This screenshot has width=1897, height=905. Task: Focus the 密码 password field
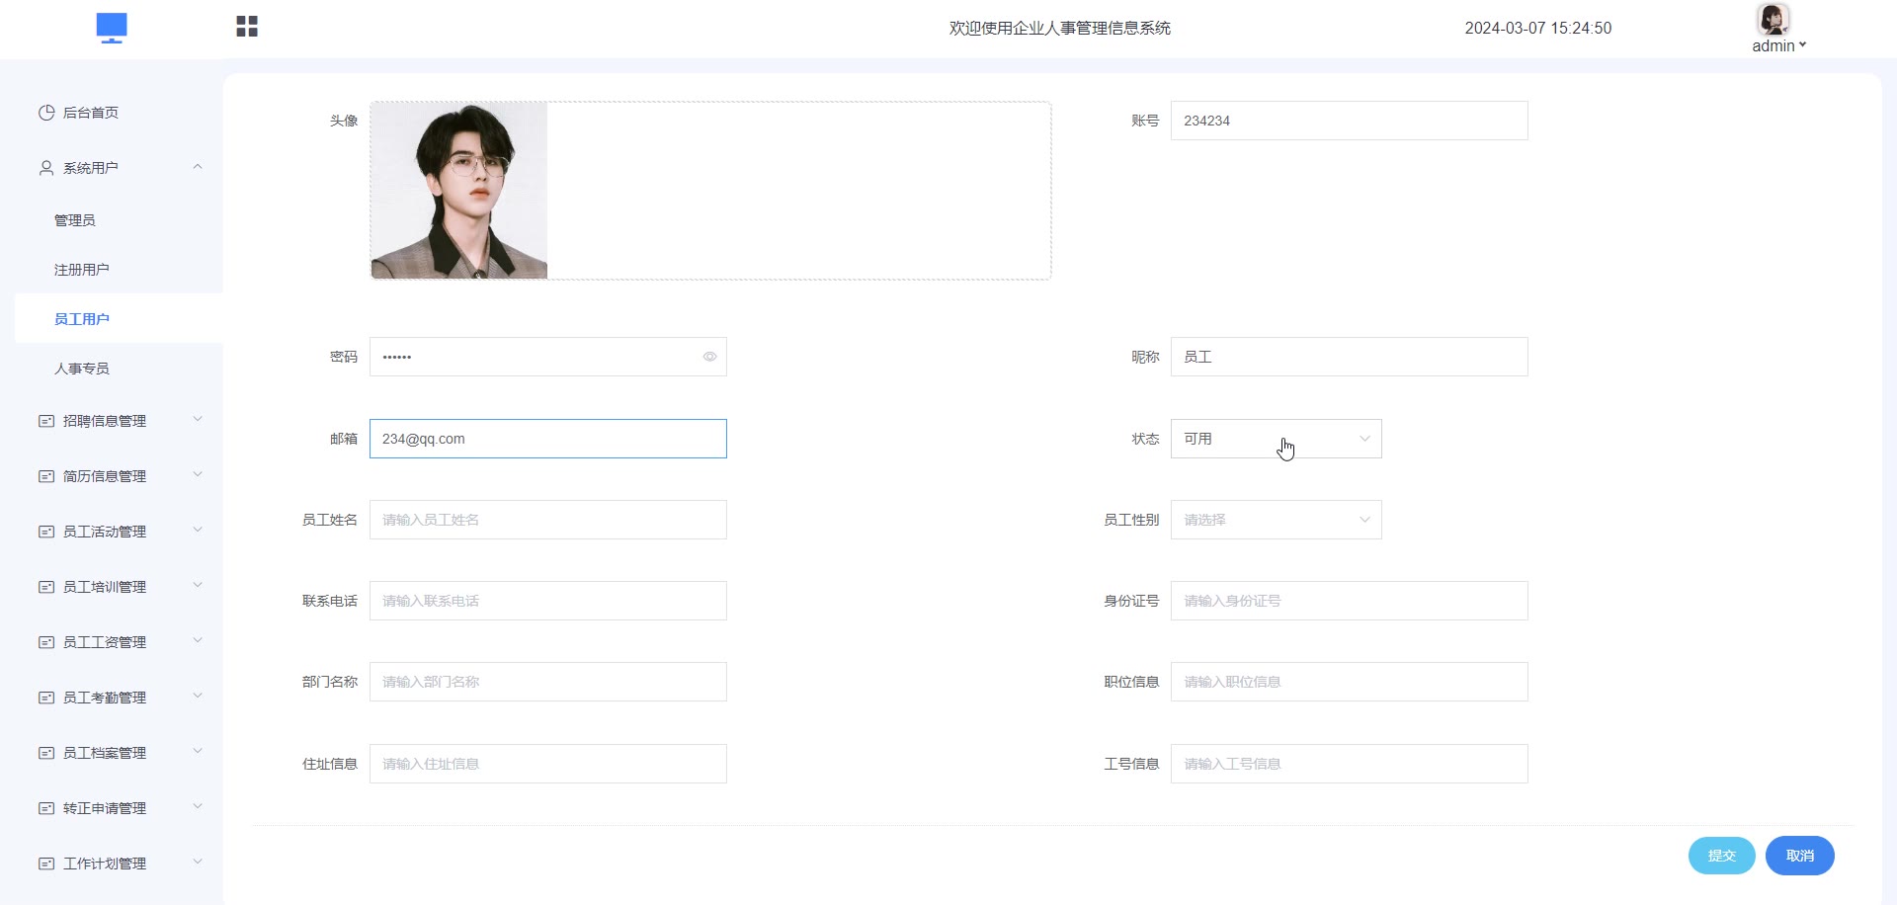tap(547, 357)
